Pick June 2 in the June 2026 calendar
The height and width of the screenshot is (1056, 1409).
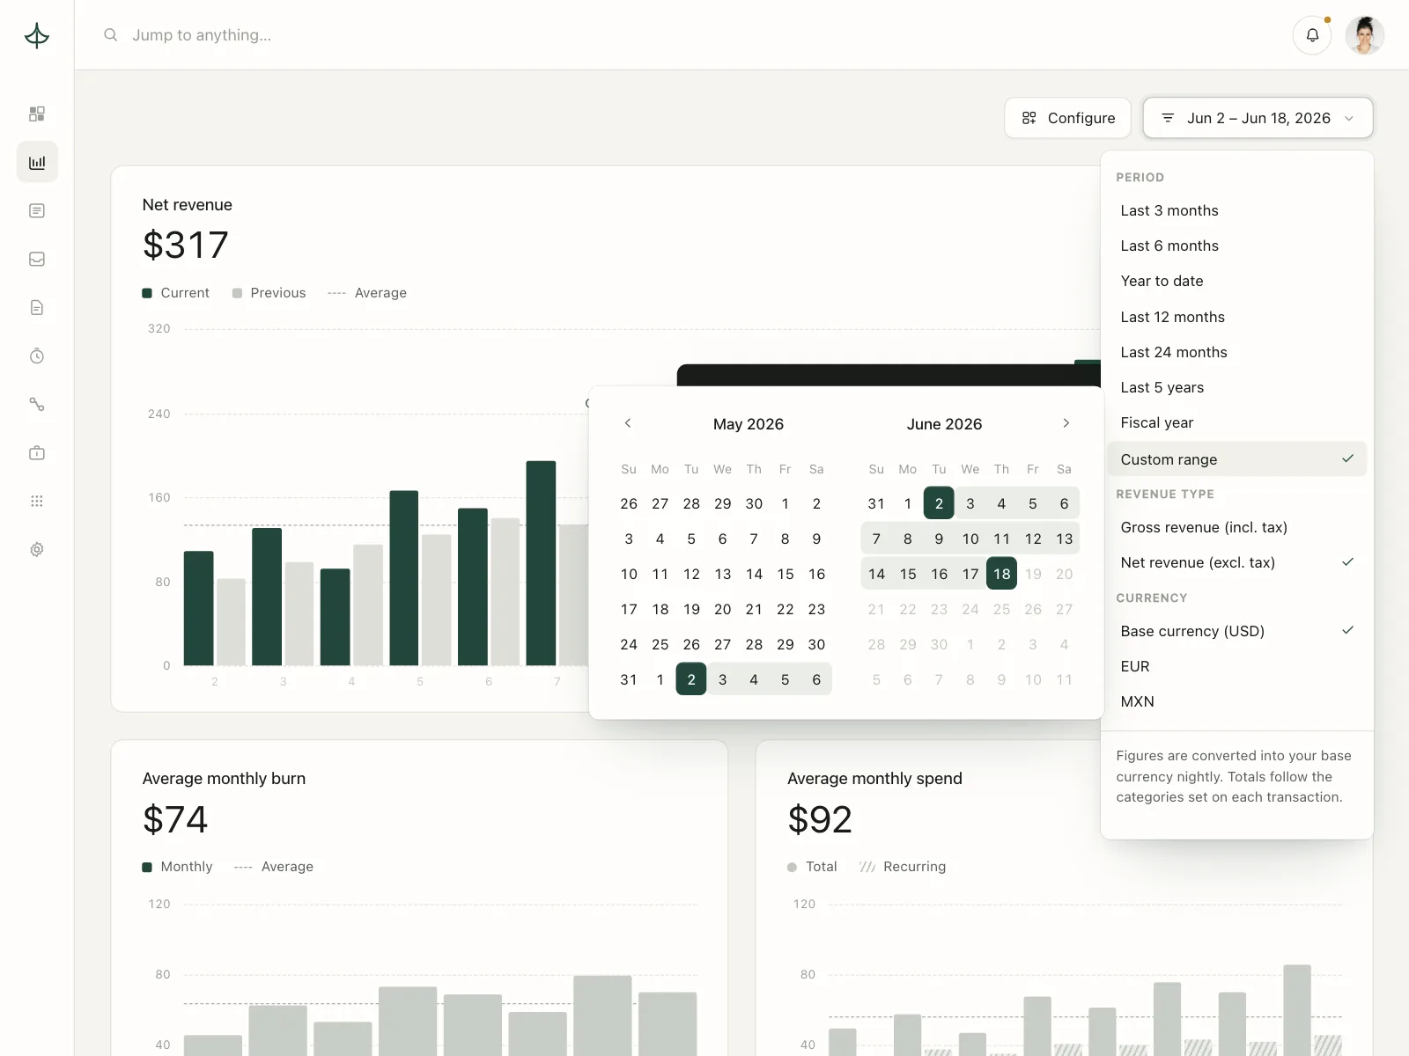[939, 503]
